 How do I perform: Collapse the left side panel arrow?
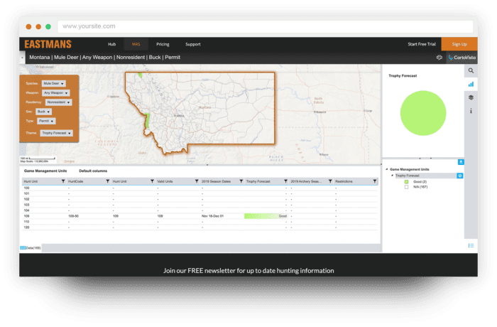click(x=22, y=58)
